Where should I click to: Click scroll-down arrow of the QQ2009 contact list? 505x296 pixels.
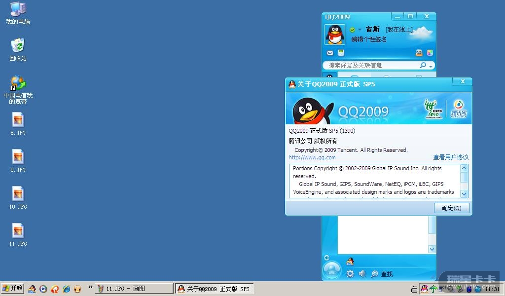point(432,249)
